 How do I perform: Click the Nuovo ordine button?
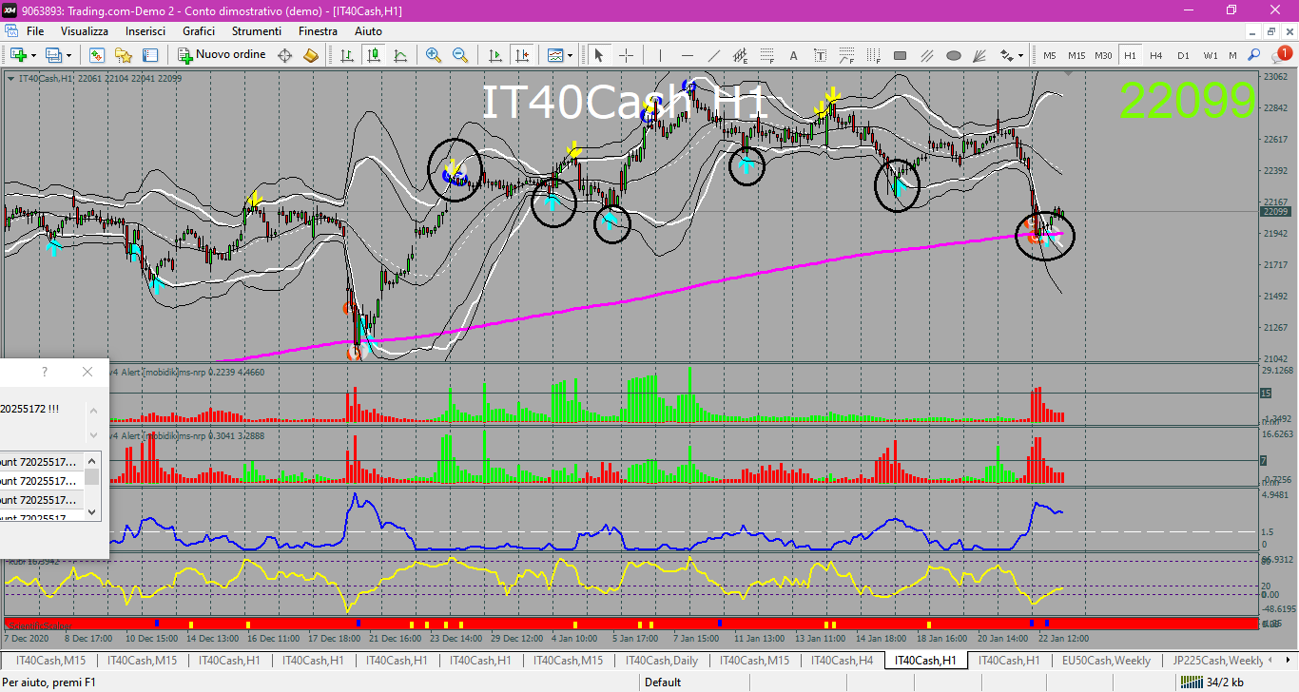click(x=223, y=55)
